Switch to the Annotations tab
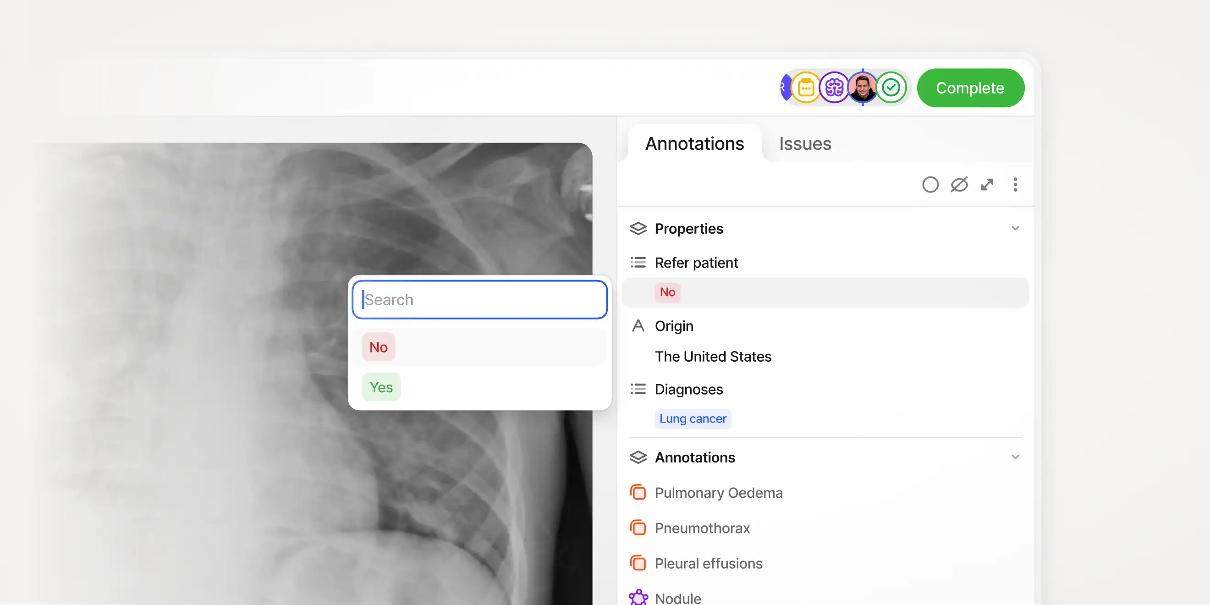 694,144
